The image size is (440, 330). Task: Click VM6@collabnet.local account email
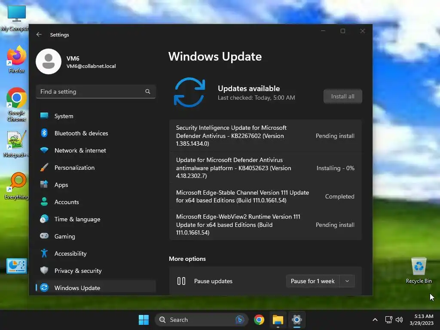pos(91,66)
